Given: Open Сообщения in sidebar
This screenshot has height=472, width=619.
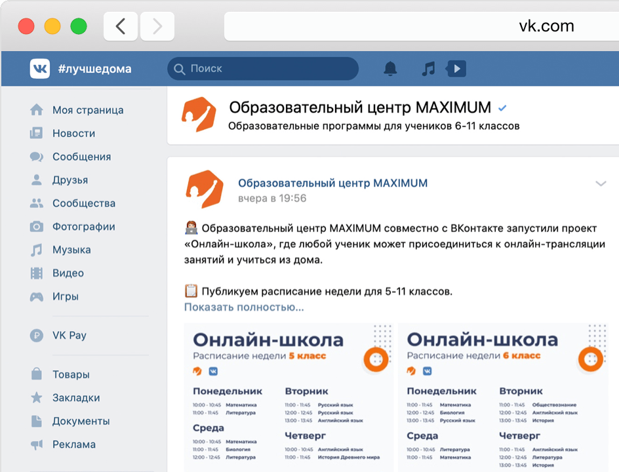Looking at the screenshot, I should (x=82, y=157).
